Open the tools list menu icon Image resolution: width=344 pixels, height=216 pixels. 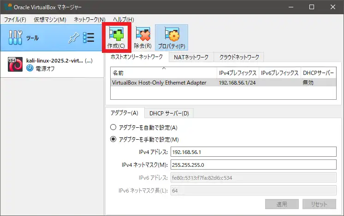(x=89, y=38)
